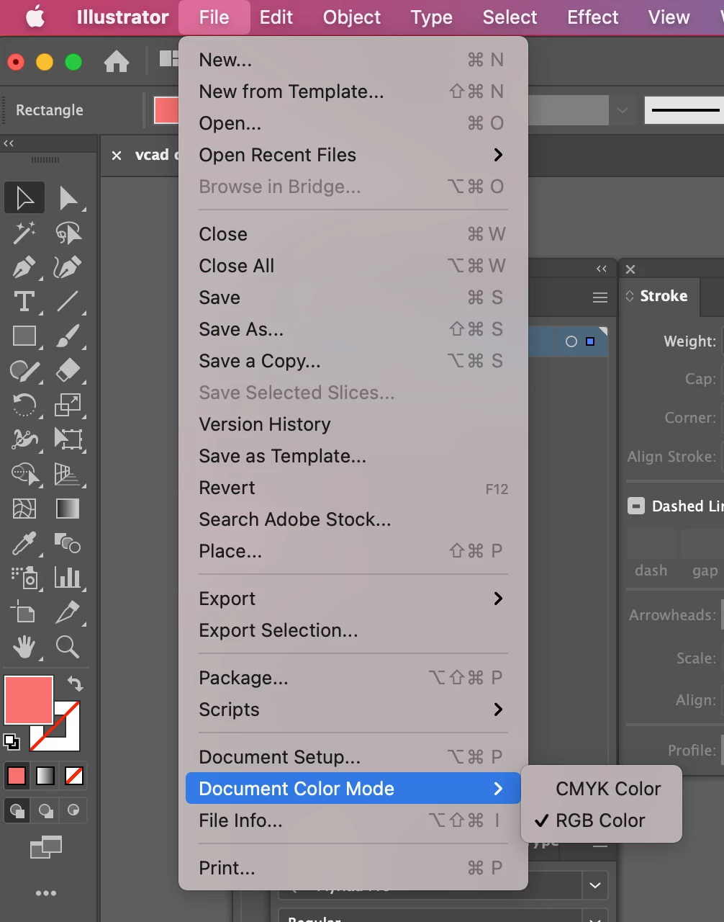Select the Symbol Sprayer tool
The height and width of the screenshot is (922, 724).
(x=24, y=578)
